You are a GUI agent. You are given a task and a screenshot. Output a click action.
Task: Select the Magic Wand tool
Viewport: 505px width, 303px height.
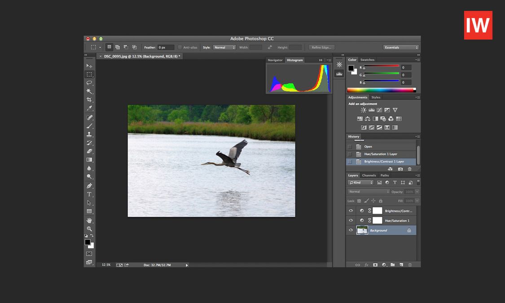[89, 91]
